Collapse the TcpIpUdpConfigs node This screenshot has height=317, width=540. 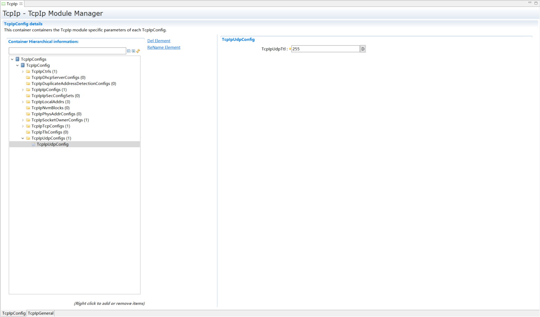coord(23,138)
